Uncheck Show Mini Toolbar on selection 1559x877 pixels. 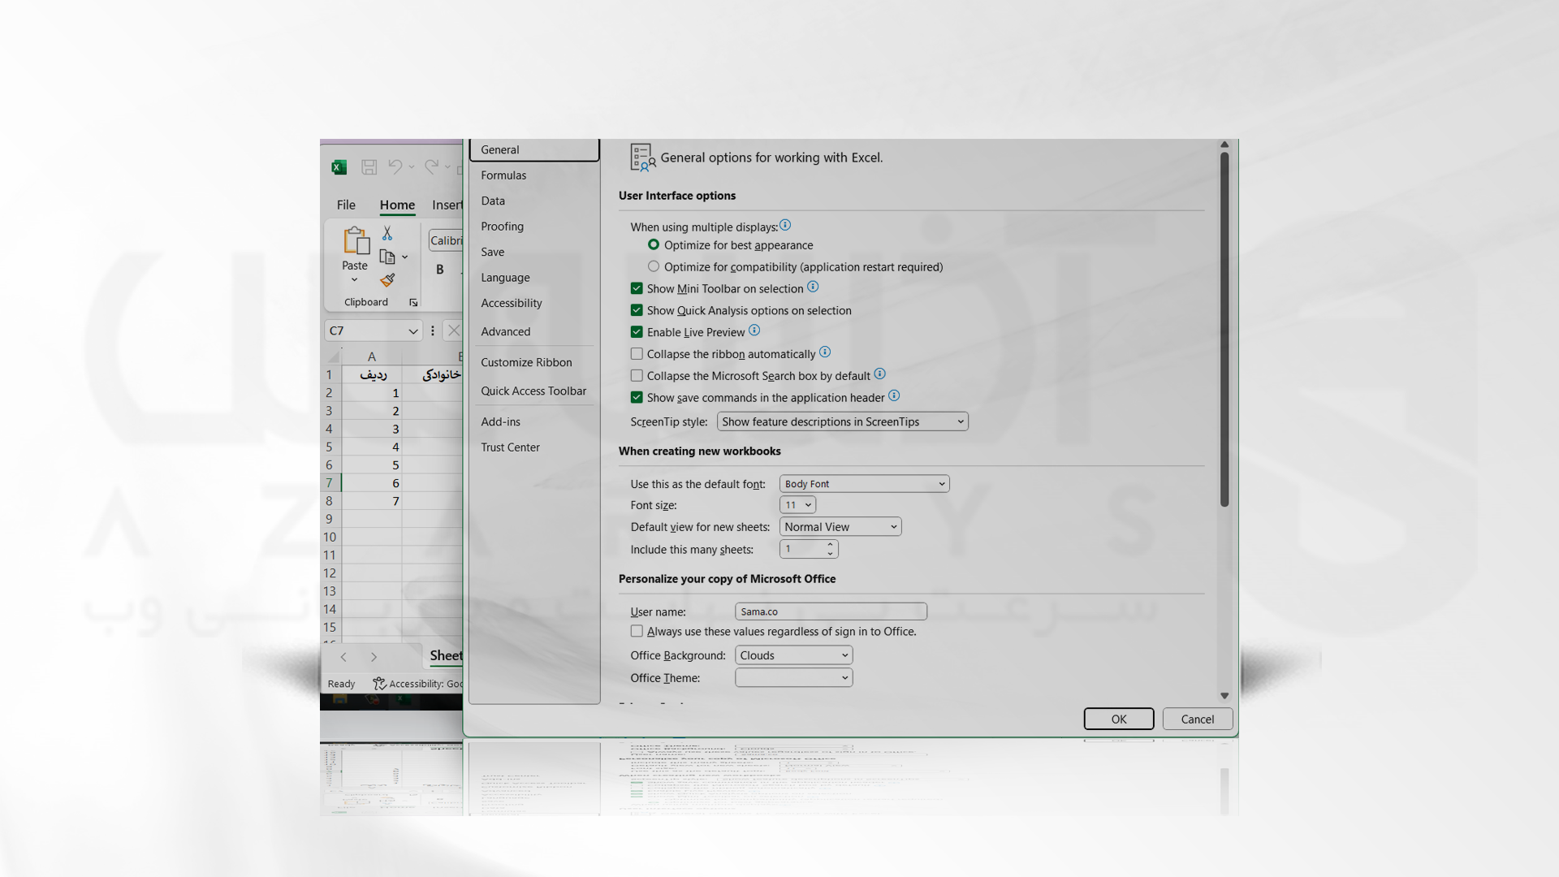(637, 288)
